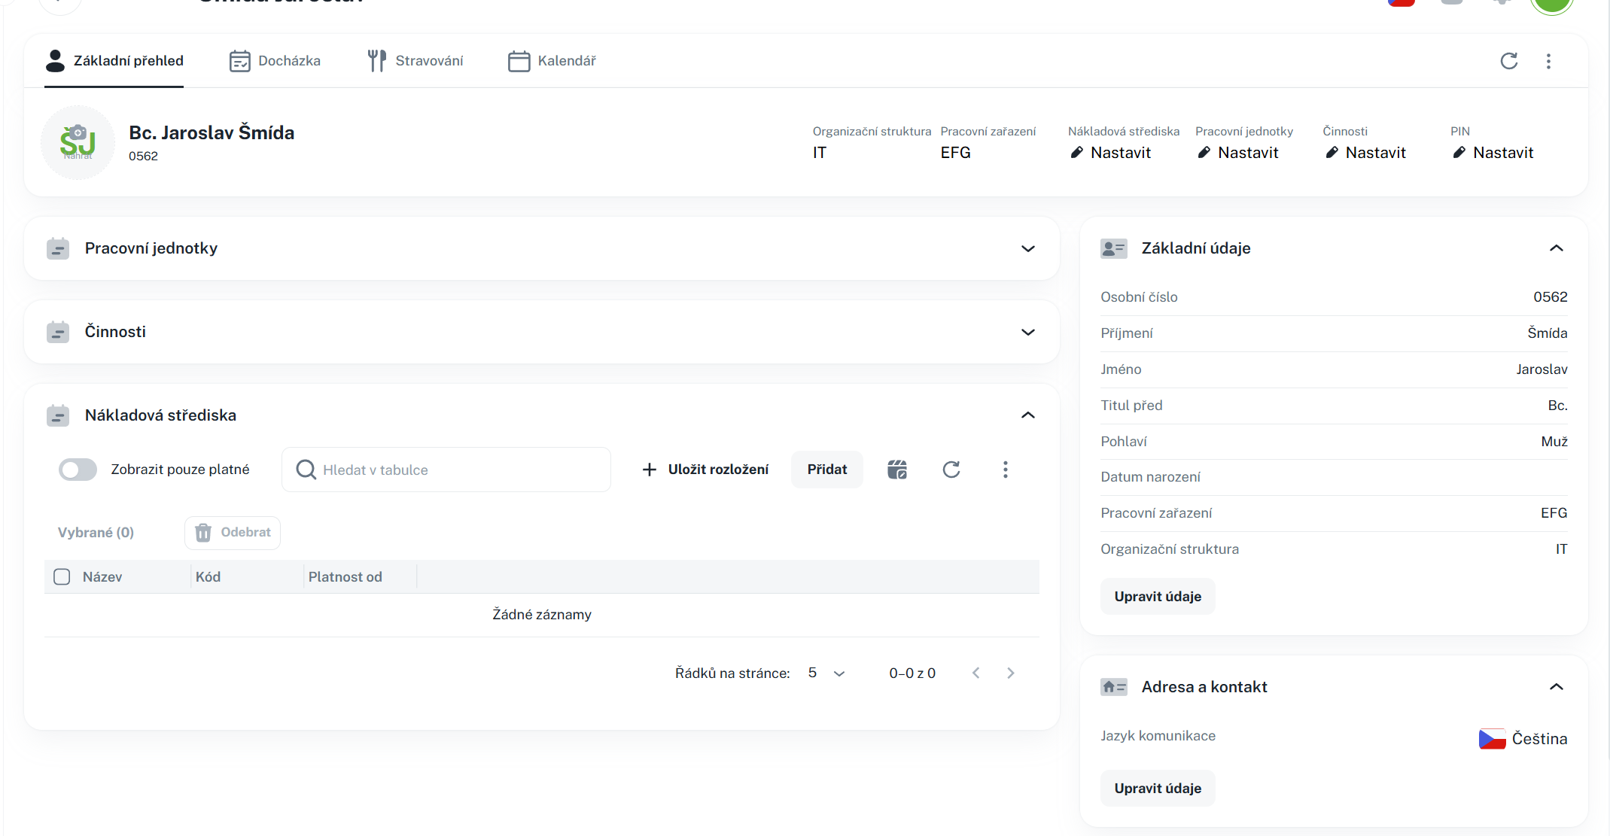The height and width of the screenshot is (836, 1610).
Task: Collapse the Základní údaje panel
Action: (x=1556, y=248)
